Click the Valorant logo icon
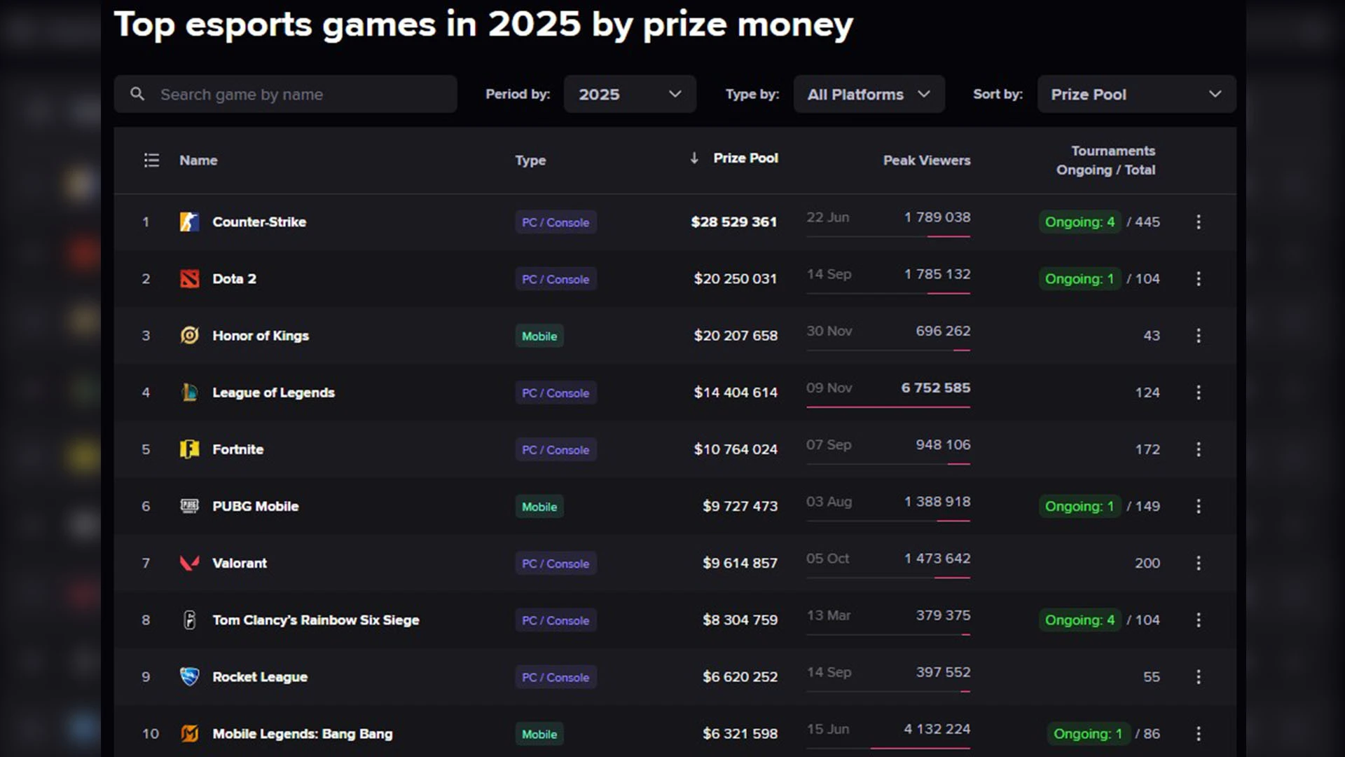1345x757 pixels. click(189, 563)
